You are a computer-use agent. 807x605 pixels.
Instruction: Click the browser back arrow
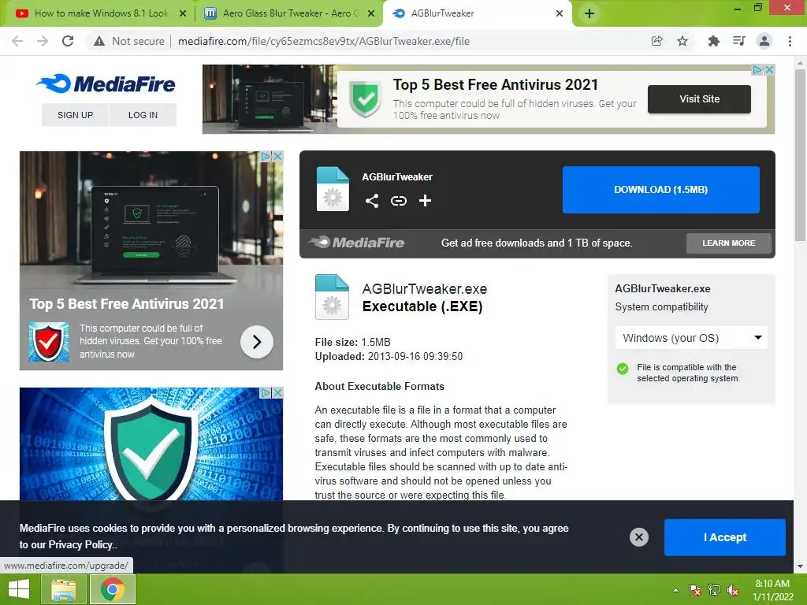(x=17, y=41)
